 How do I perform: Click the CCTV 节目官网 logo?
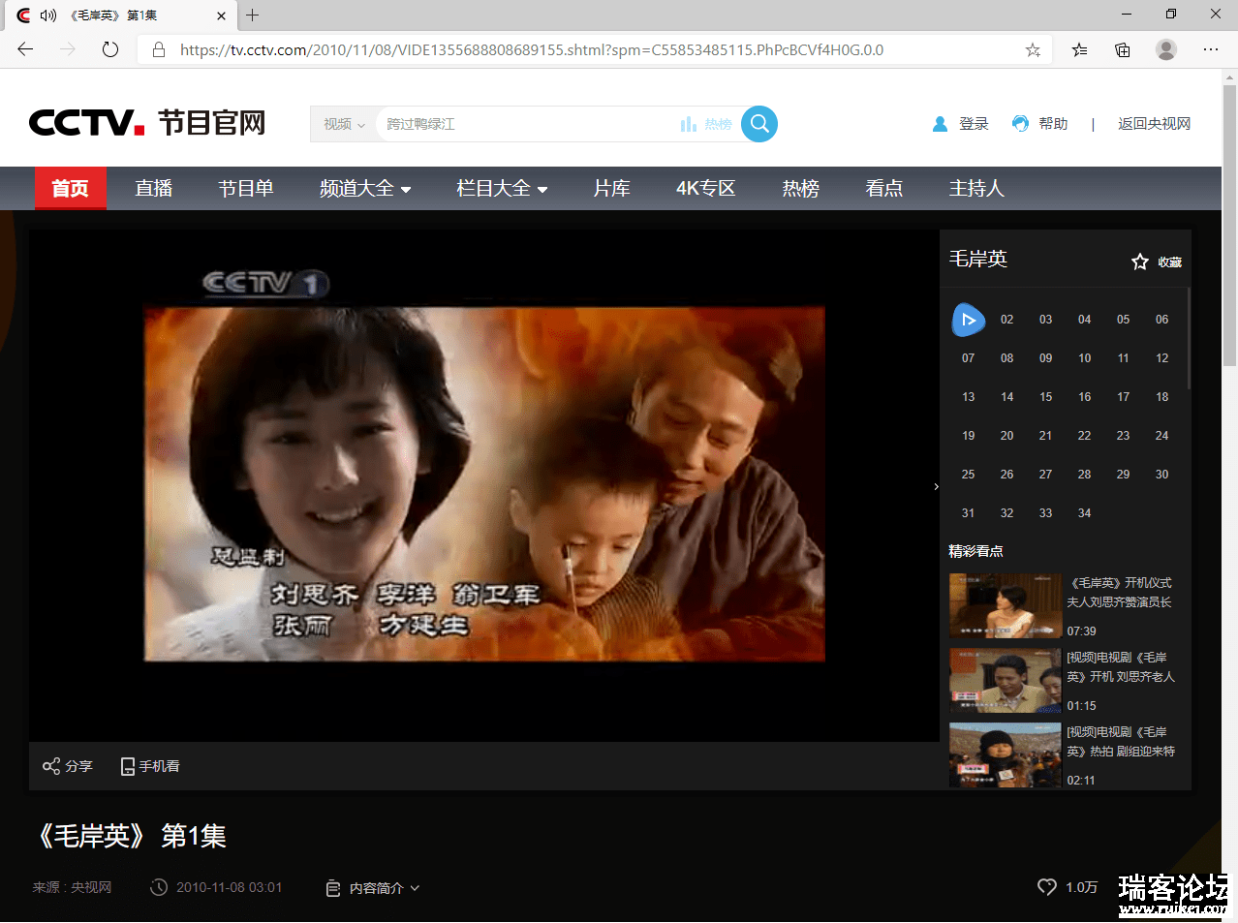pos(147,123)
